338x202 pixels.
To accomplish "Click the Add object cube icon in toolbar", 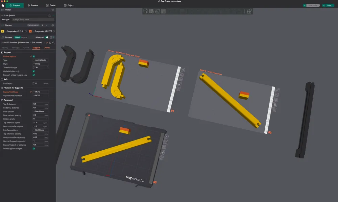I will point(145,11).
